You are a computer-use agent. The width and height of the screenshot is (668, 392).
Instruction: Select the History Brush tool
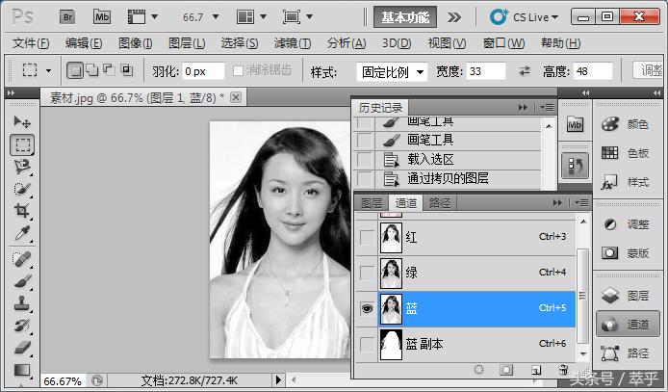pos(22,326)
